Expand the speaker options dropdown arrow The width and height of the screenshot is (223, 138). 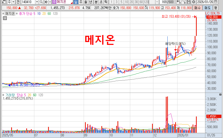[x=50, y=2]
